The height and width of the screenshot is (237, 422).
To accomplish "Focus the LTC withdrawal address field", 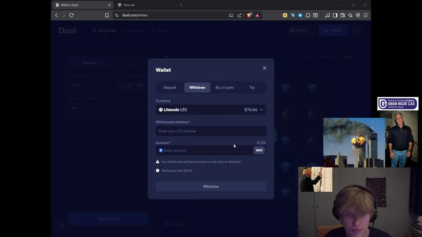I will (211, 131).
